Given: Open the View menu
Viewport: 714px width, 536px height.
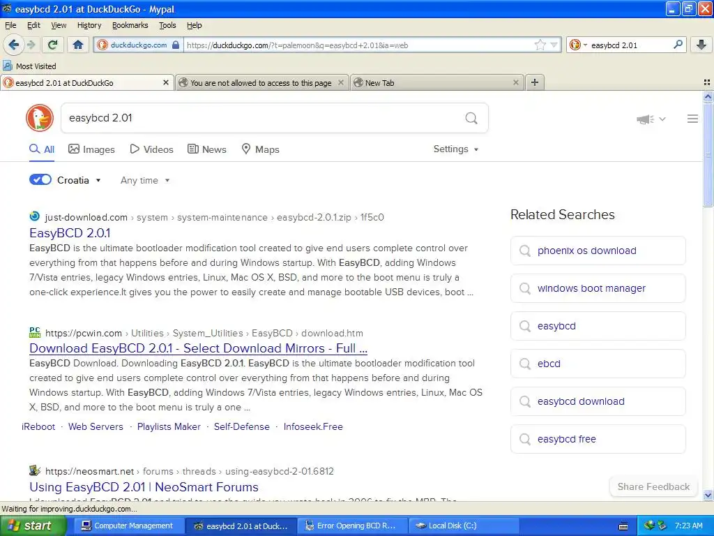Looking at the screenshot, I should pos(59,25).
